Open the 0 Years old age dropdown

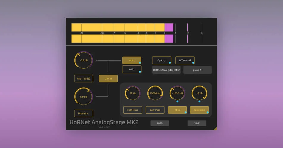coord(185,60)
